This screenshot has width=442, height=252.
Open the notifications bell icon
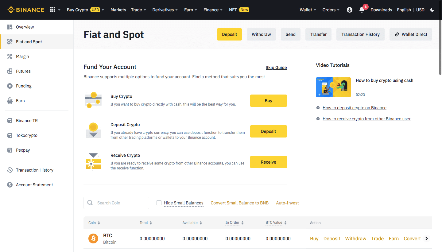362,10
